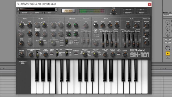Click the ARP STEP selector knob
Viewport: 172px width, 97px height.
tap(95, 54)
